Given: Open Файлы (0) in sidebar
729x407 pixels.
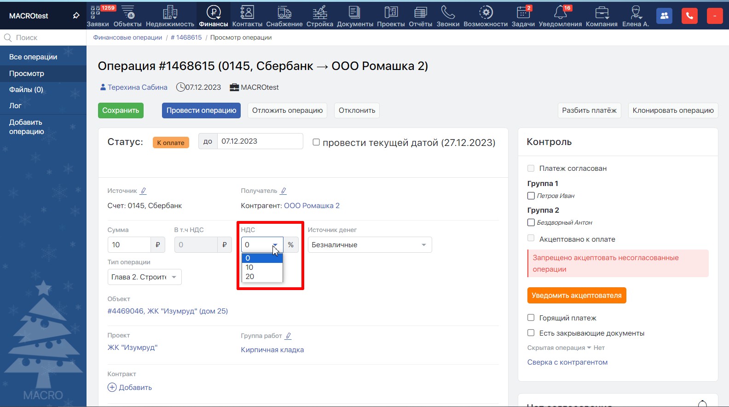Looking at the screenshot, I should pyautogui.click(x=26, y=90).
